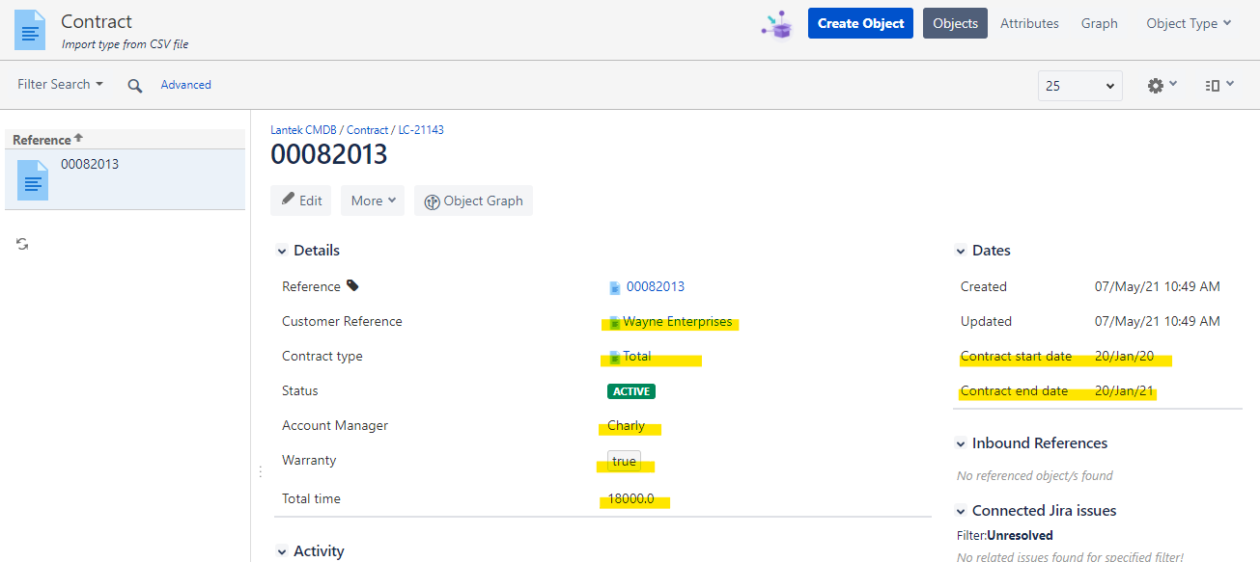Viewport: 1260px width, 562px height.
Task: Switch to the Objects tab
Action: tap(955, 23)
